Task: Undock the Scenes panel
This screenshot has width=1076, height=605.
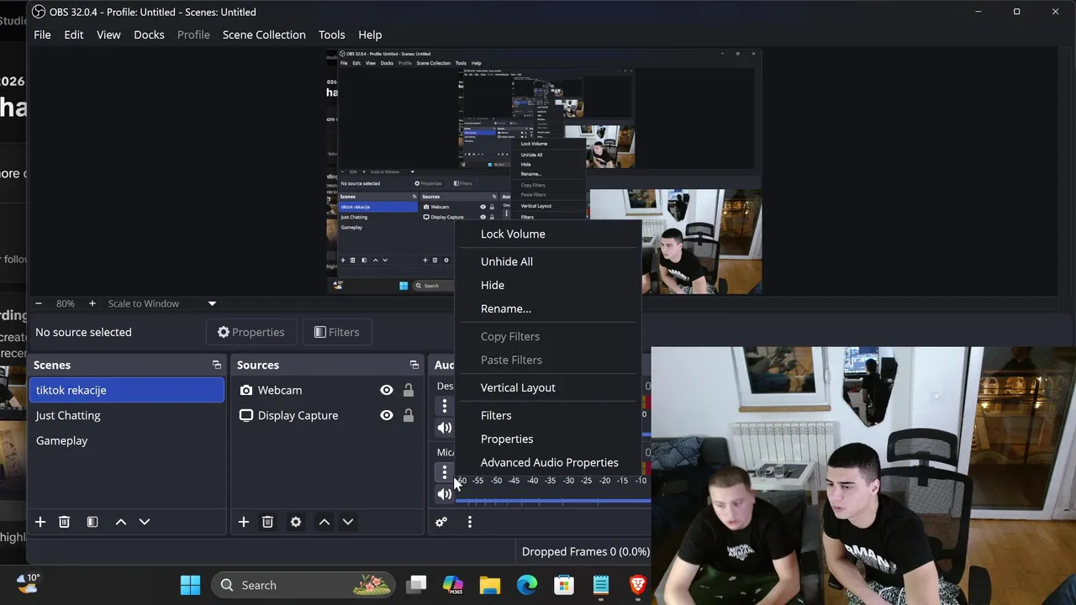Action: [x=217, y=365]
